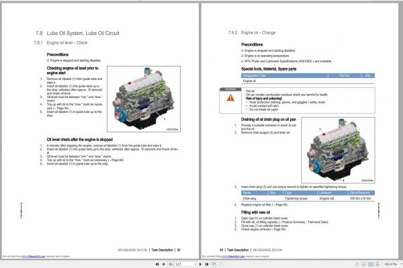
Task: Click the Risk of injury and poisoning! text
Action: coord(264,99)
